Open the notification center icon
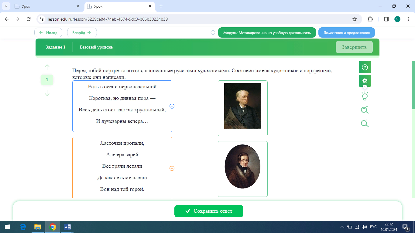Viewport: 415px width, 233px height. (x=405, y=227)
